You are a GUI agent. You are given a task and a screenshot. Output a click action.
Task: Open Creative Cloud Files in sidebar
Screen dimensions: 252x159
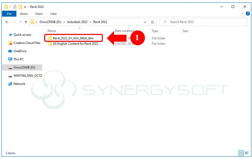[x=27, y=43]
